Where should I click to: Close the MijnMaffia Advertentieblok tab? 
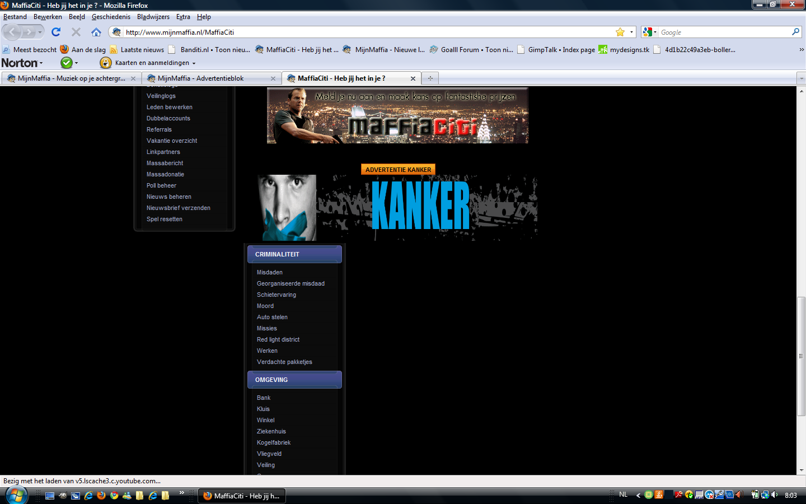pos(273,78)
